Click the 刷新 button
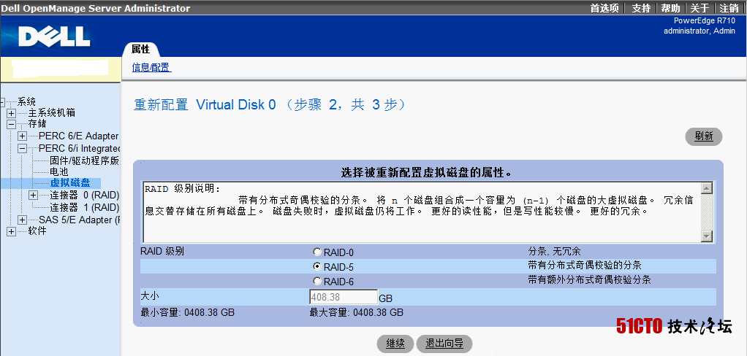 pos(703,136)
